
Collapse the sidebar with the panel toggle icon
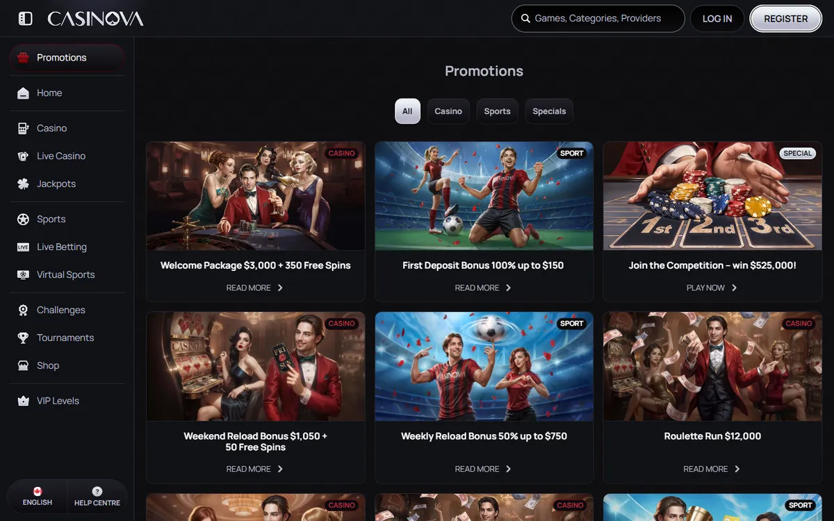click(x=26, y=19)
